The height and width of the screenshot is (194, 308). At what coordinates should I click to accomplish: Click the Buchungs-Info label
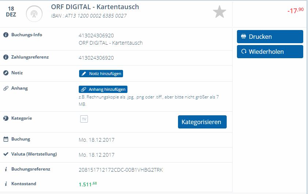click(27, 35)
